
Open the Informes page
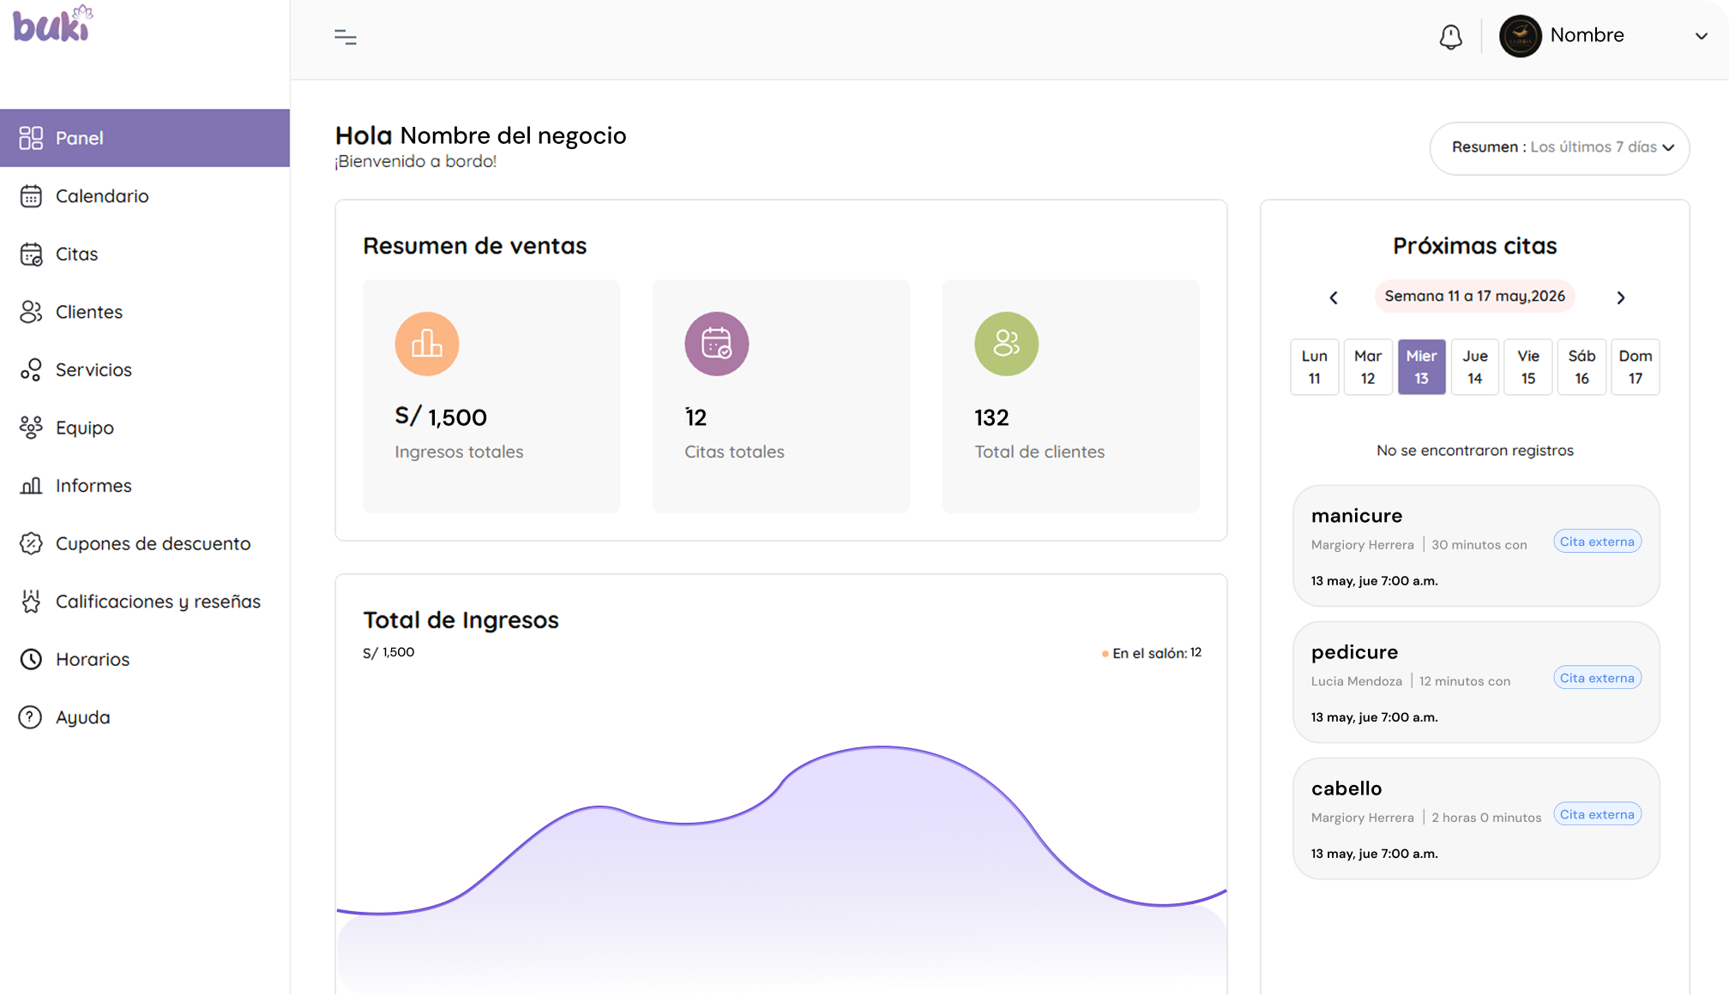click(145, 486)
